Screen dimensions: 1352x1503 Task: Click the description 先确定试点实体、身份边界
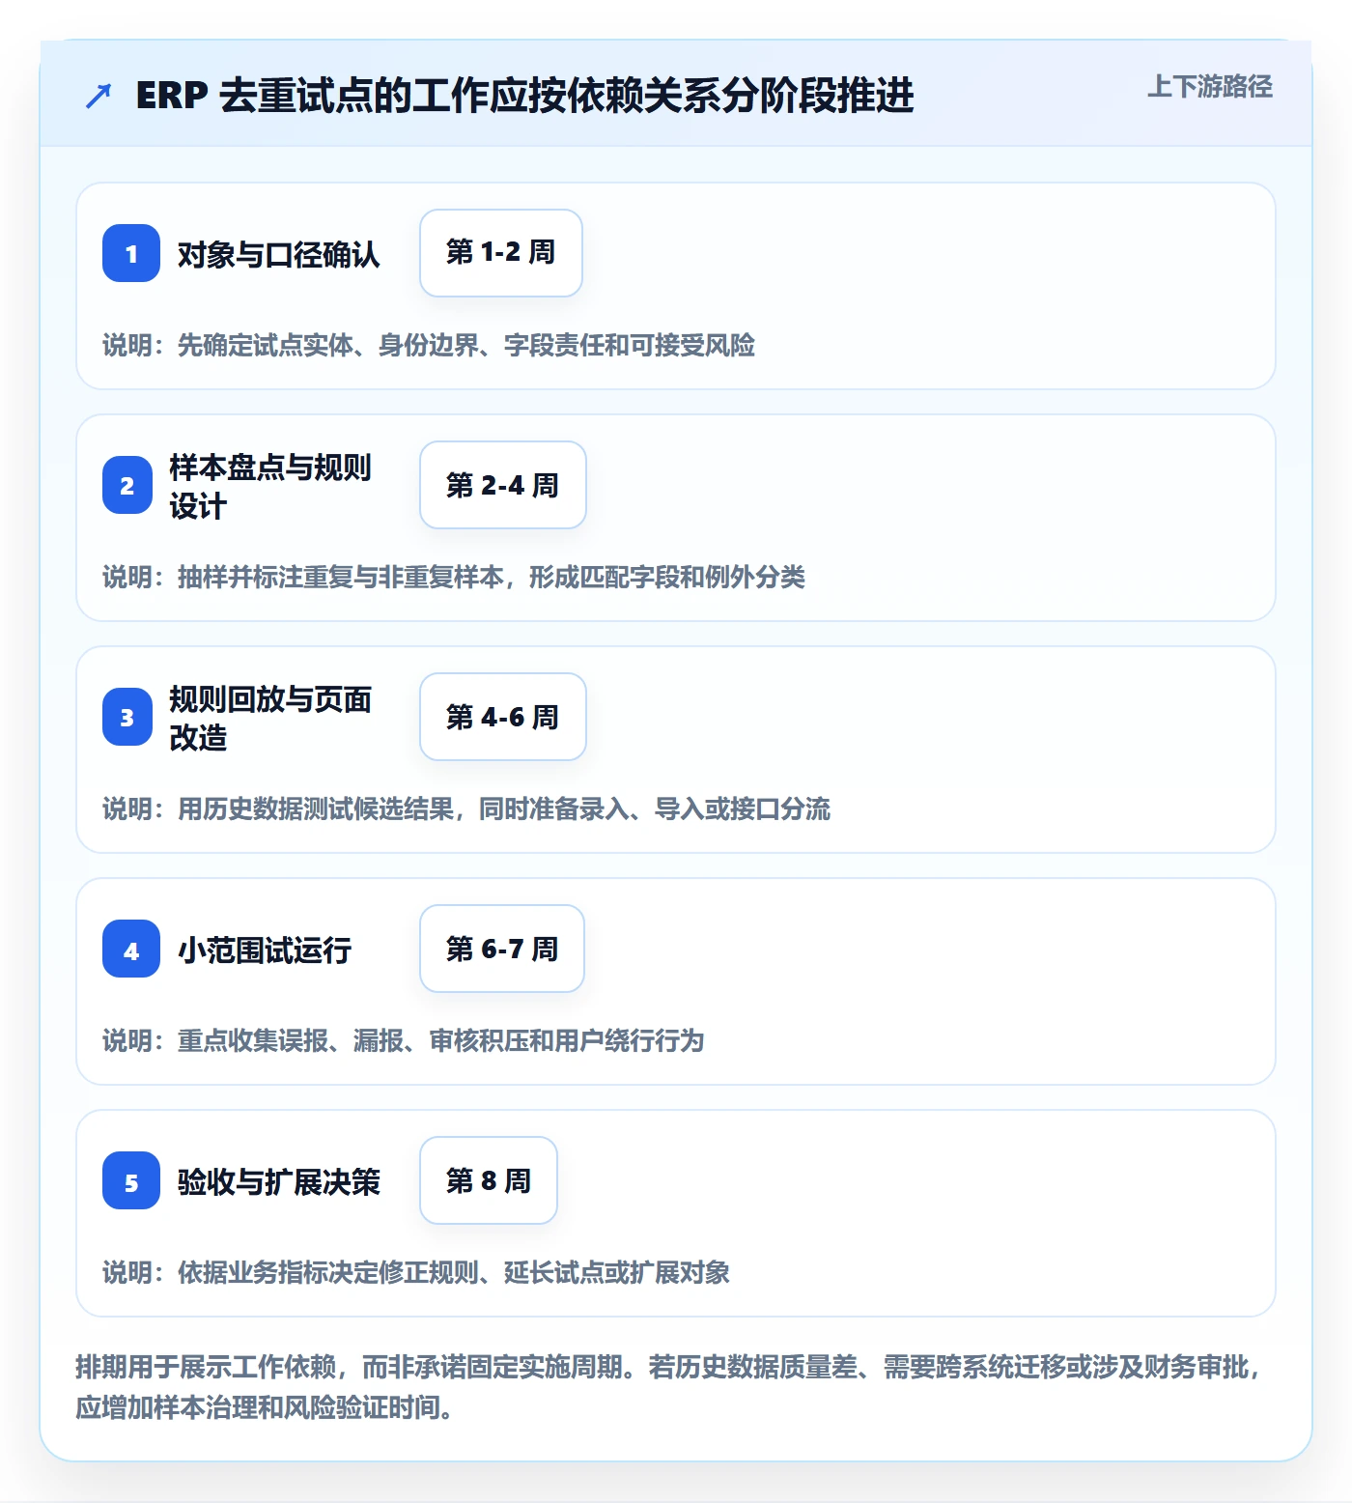(429, 345)
